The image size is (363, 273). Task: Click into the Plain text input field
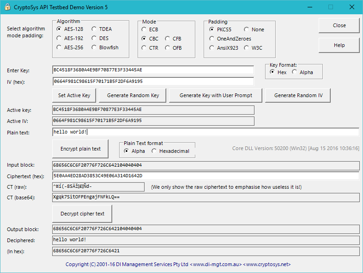coord(206,132)
